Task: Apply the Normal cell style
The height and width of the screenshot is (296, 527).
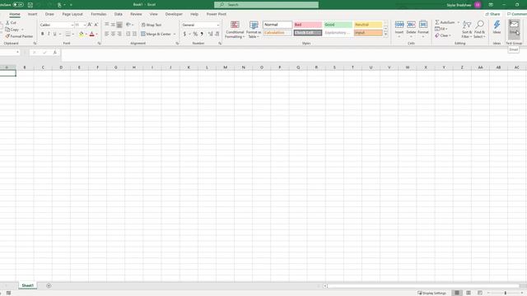Action: coord(277,25)
